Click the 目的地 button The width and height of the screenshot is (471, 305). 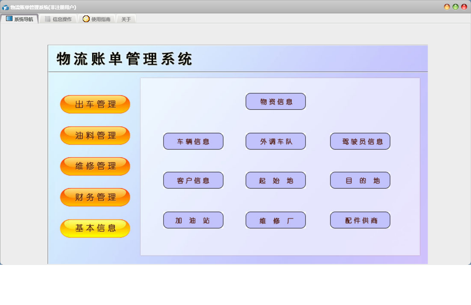click(360, 180)
